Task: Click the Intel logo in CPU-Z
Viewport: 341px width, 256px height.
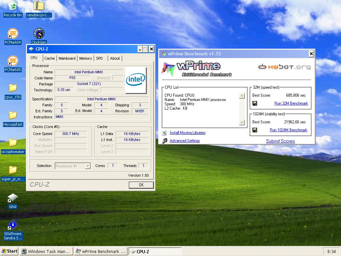Action: (x=136, y=80)
